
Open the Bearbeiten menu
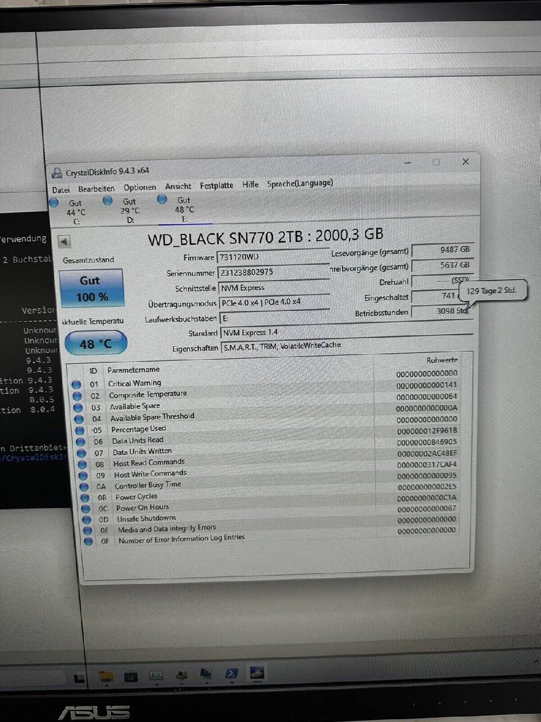(x=96, y=189)
